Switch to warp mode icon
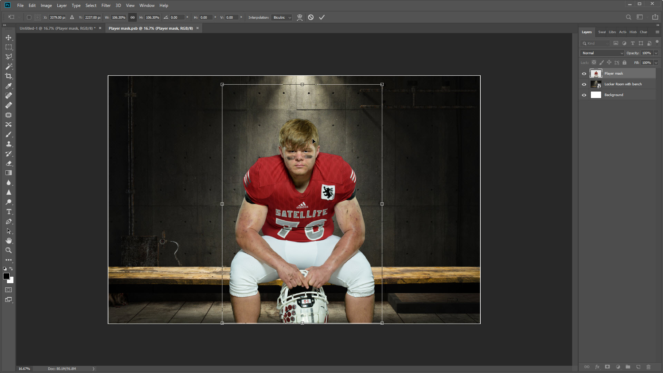This screenshot has width=663, height=373. (300, 17)
